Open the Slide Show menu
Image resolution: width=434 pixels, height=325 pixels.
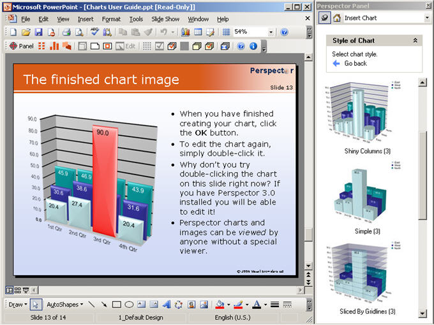(165, 19)
